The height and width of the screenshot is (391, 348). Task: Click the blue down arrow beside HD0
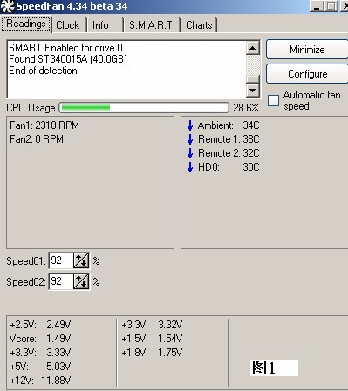[x=190, y=167]
